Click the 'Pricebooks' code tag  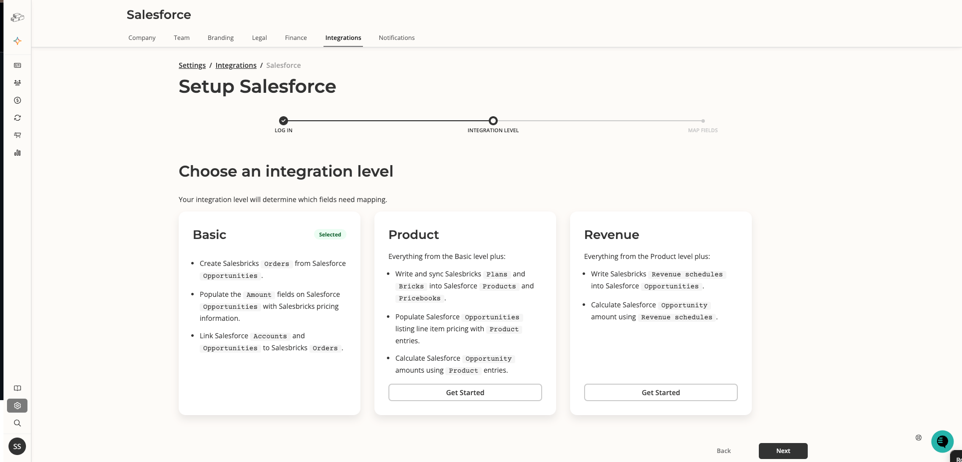click(x=420, y=298)
